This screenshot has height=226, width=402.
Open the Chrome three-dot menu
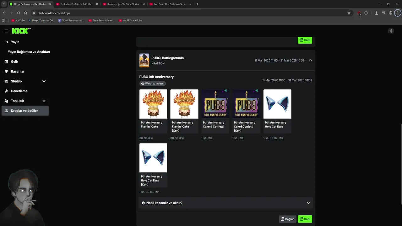[x=398, y=13]
